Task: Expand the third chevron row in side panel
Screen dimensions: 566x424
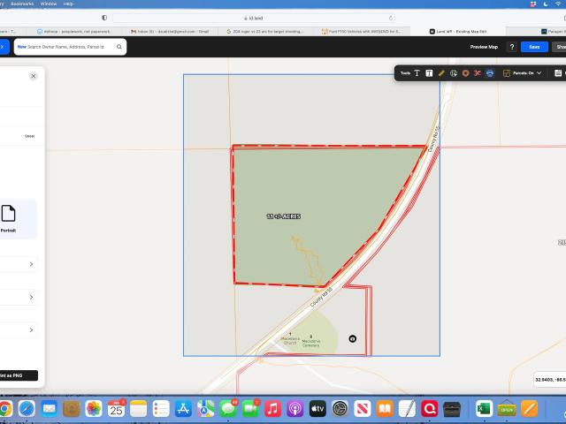Action: (31, 329)
